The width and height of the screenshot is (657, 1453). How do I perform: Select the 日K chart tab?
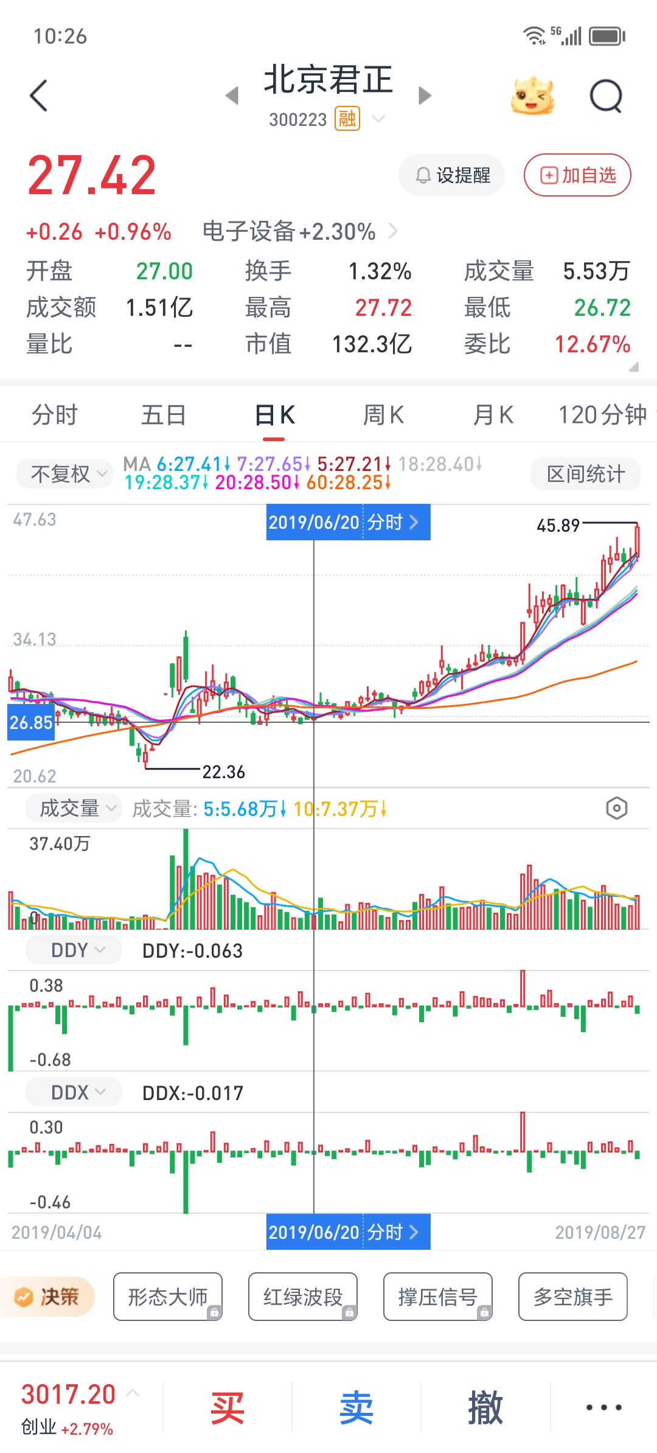tap(274, 415)
